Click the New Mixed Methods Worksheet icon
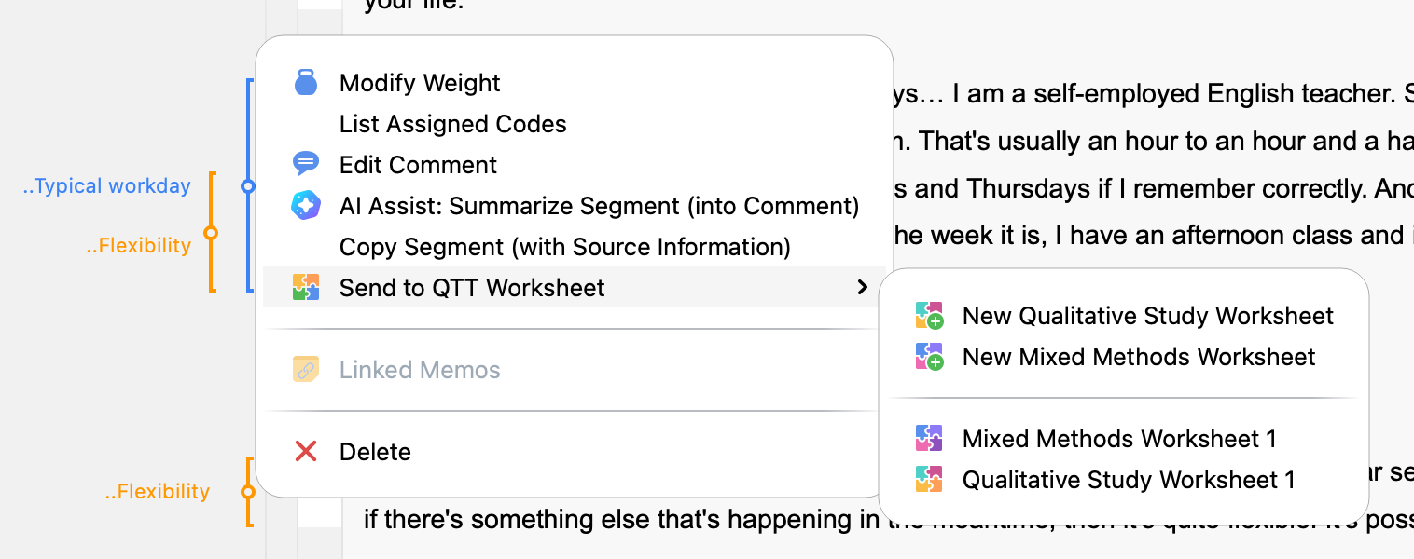This screenshot has height=559, width=1414. 929,357
